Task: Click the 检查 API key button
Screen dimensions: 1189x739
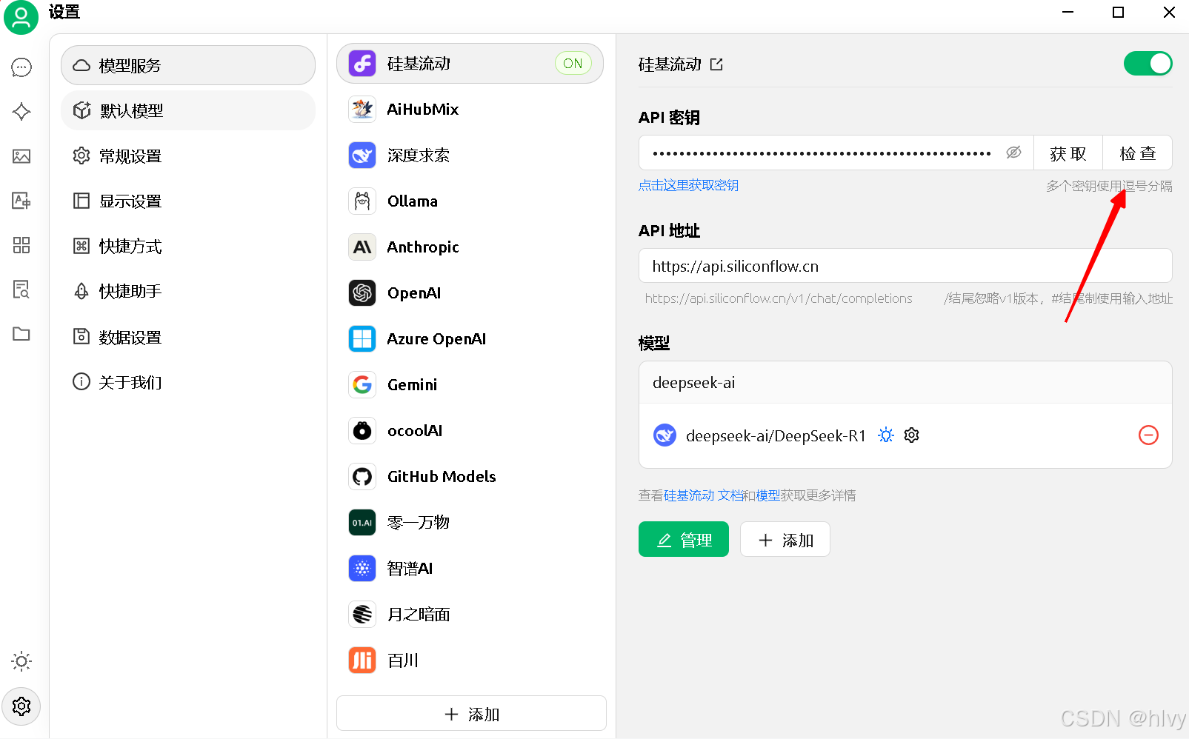Action: coord(1138,153)
